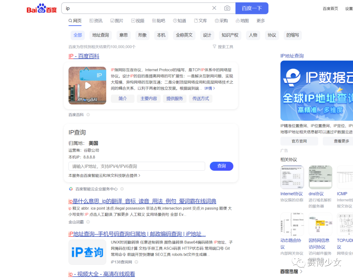Open Internet协议 text link

[292, 194]
